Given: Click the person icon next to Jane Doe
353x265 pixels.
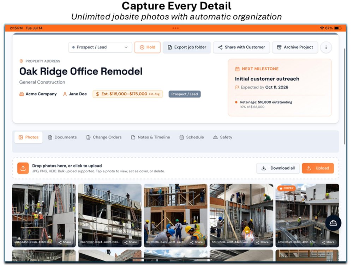Looking at the screenshot, I should point(65,94).
